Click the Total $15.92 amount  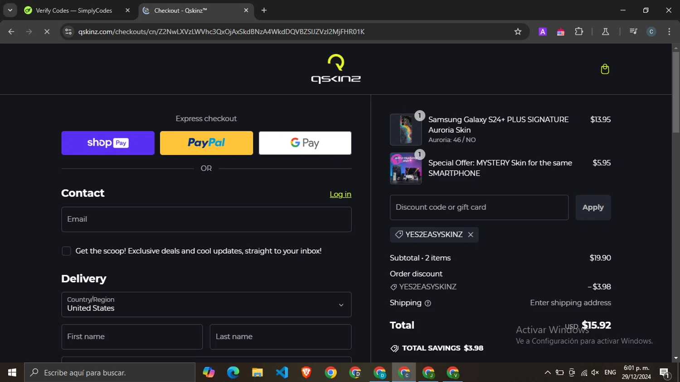[x=596, y=325]
